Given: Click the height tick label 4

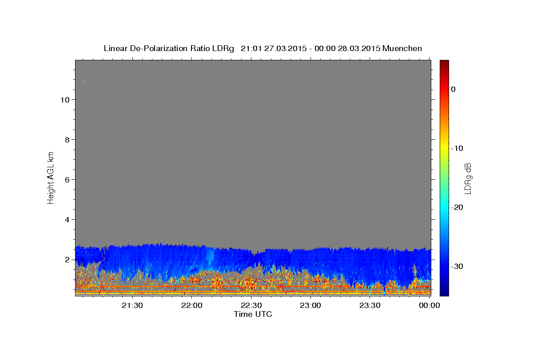Looking at the screenshot, I should tap(67, 219).
